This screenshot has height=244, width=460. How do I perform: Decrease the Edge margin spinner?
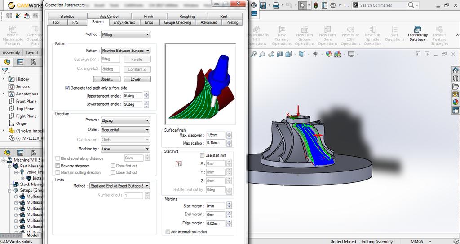(x=229, y=225)
